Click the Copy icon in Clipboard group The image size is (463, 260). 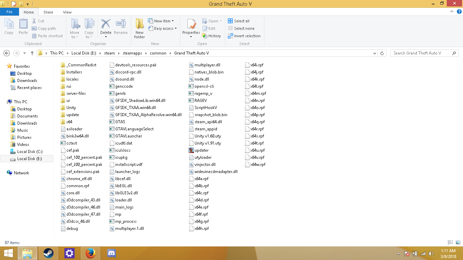click(9, 27)
